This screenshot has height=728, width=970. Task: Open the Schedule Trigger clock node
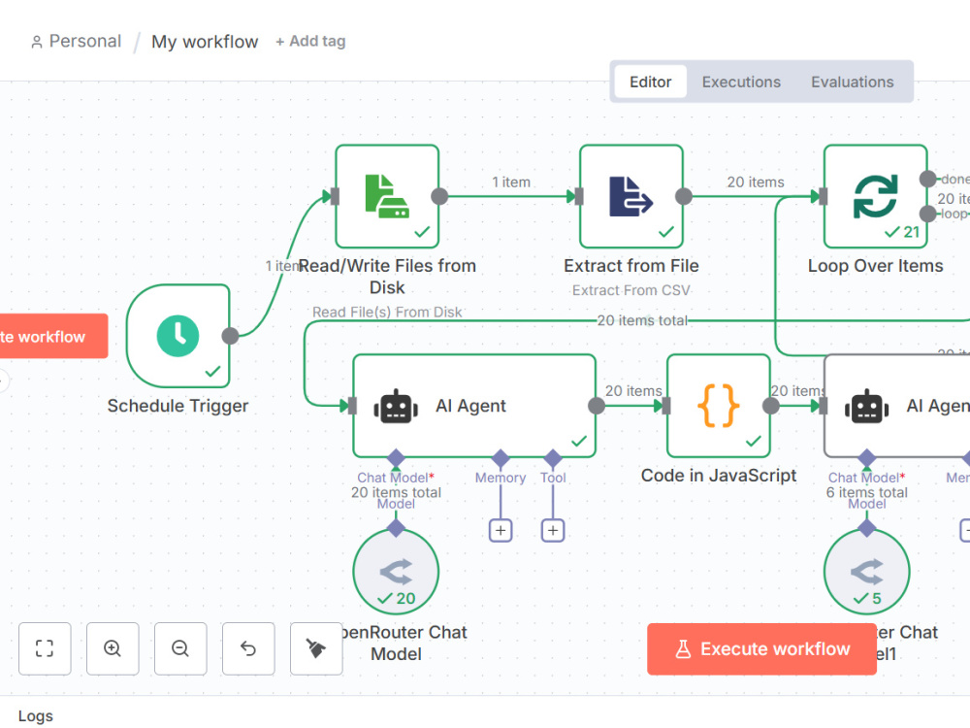[178, 336]
